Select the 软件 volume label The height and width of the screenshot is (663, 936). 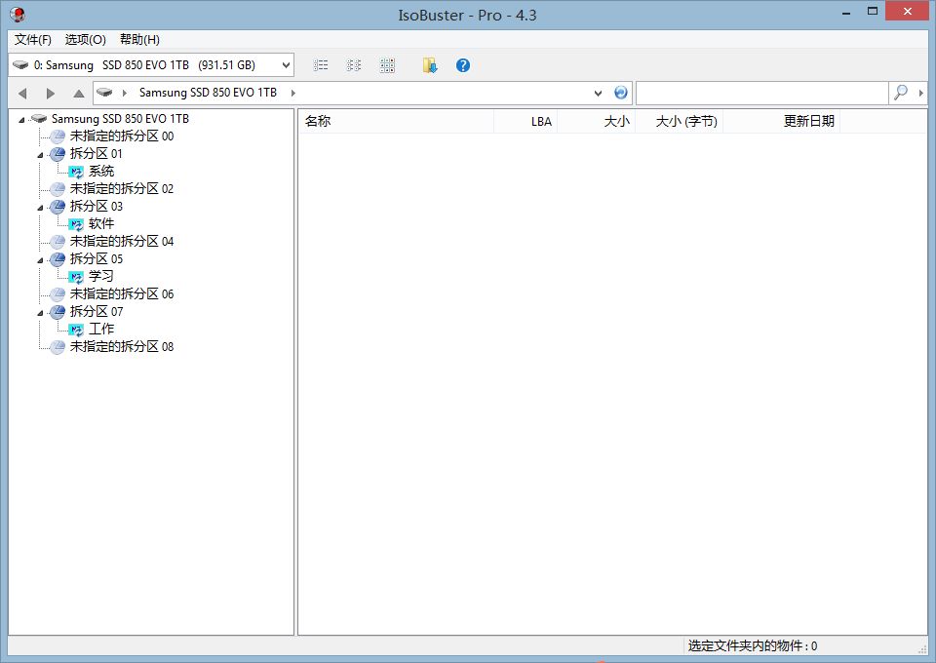(x=101, y=224)
